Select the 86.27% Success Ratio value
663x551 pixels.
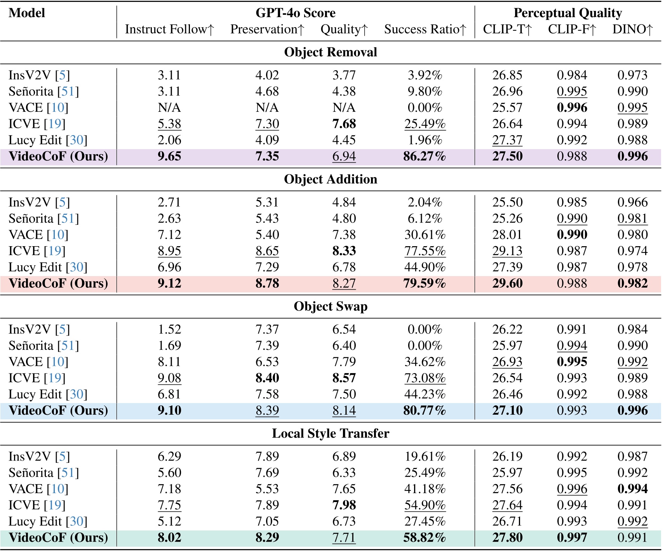coord(425,156)
